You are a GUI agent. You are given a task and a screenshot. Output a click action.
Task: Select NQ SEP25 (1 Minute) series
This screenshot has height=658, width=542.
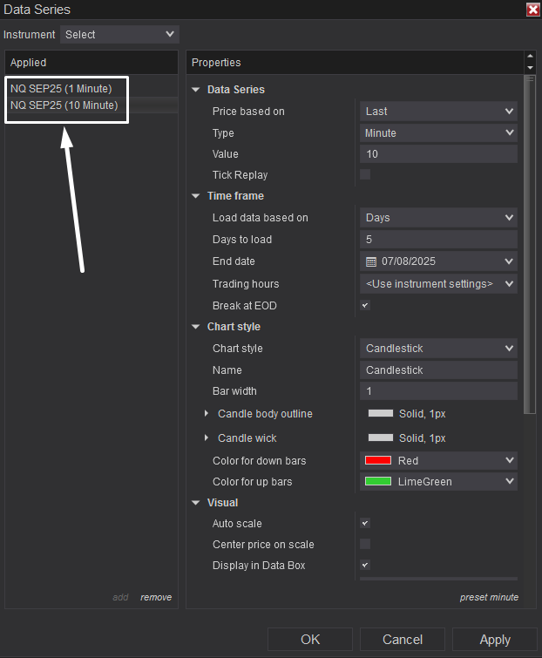[61, 89]
